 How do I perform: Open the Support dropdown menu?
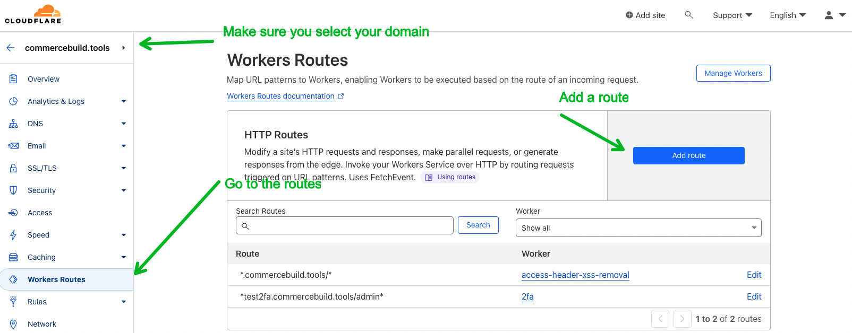pos(732,15)
